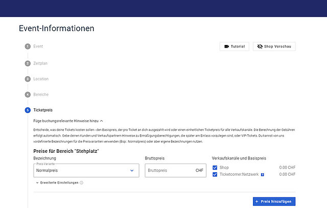Go to the Bereiche step label

point(42,95)
